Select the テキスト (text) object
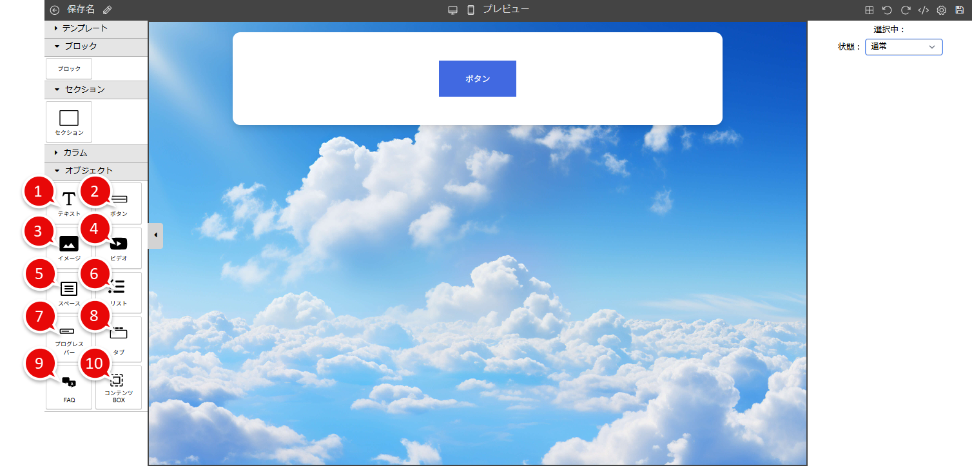Screen dimensions: 972x468 click(x=69, y=203)
